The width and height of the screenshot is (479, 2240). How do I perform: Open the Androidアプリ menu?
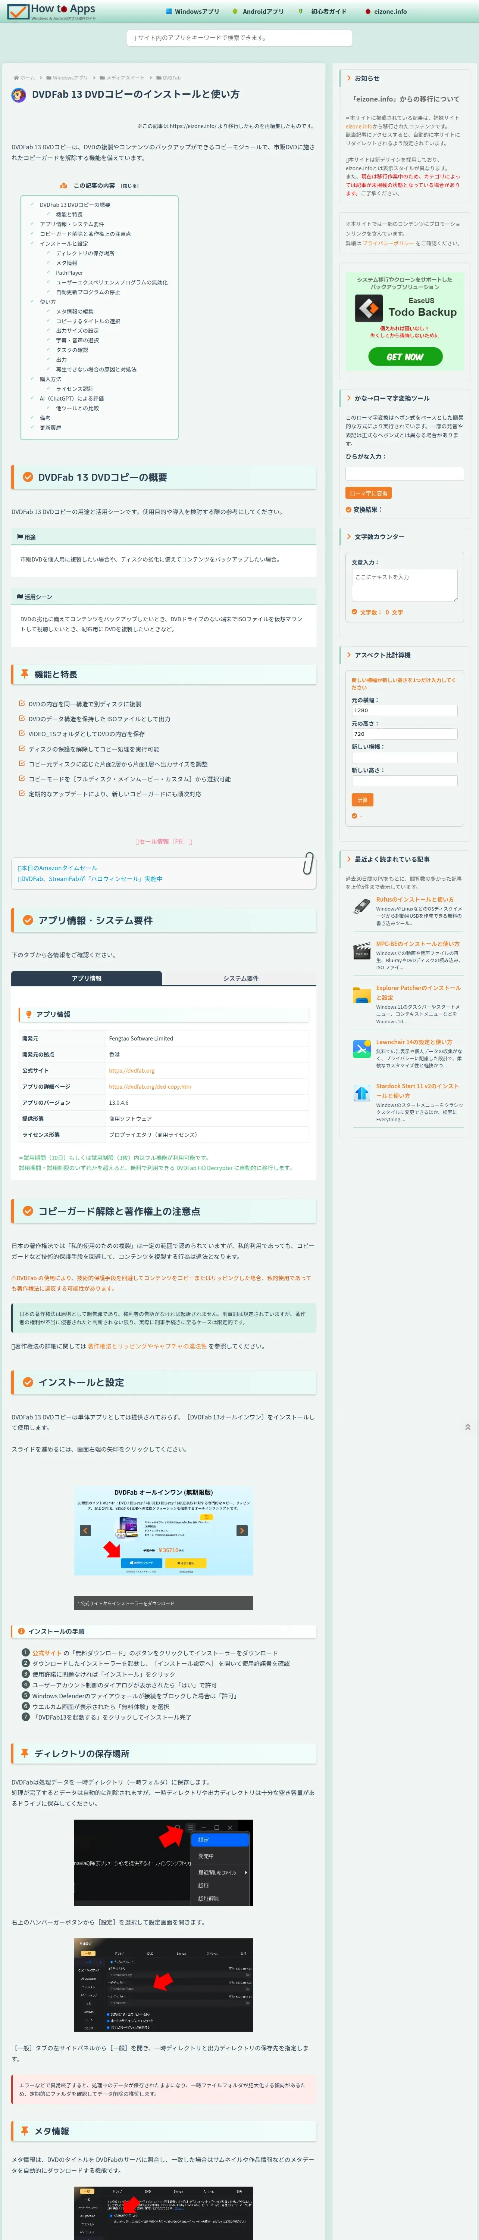[x=258, y=12]
